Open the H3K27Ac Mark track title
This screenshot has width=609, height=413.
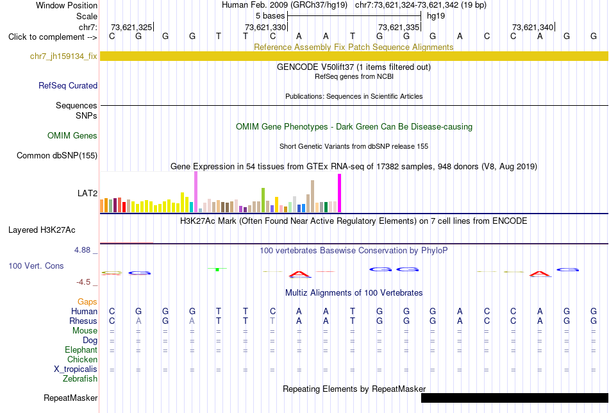pyautogui.click(x=354, y=221)
